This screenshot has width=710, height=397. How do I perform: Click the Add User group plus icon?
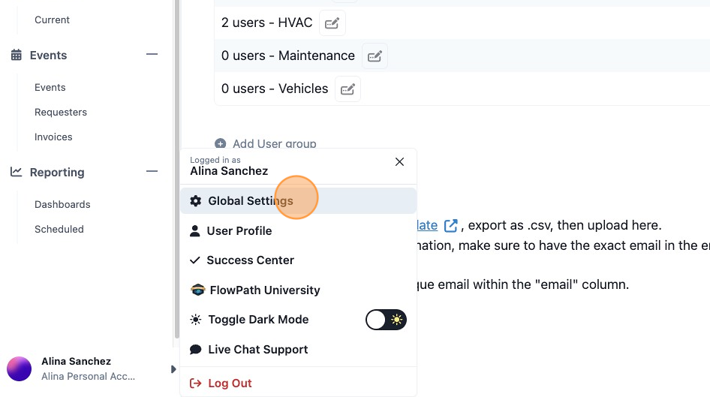[x=221, y=143]
